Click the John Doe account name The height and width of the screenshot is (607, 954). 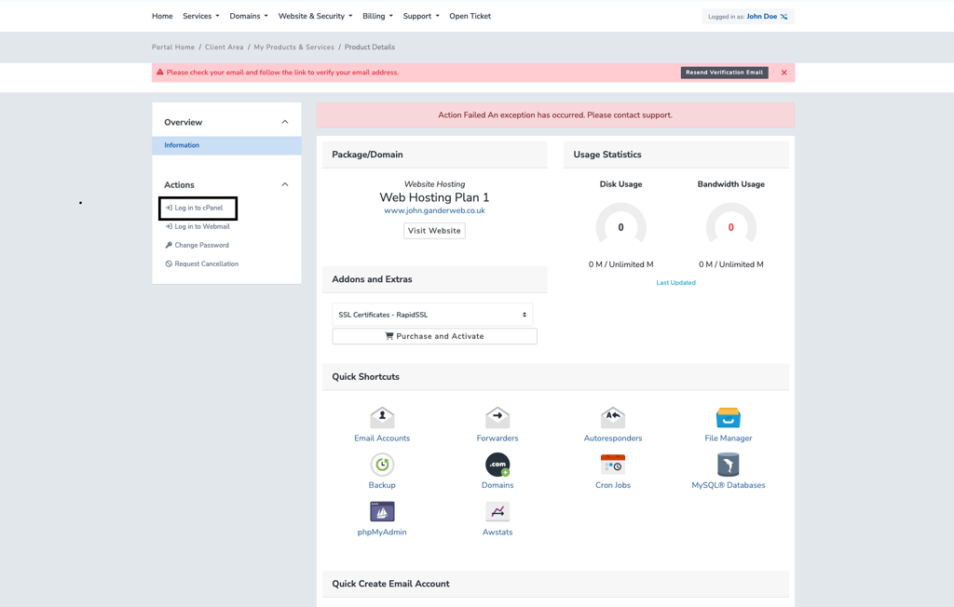point(762,17)
